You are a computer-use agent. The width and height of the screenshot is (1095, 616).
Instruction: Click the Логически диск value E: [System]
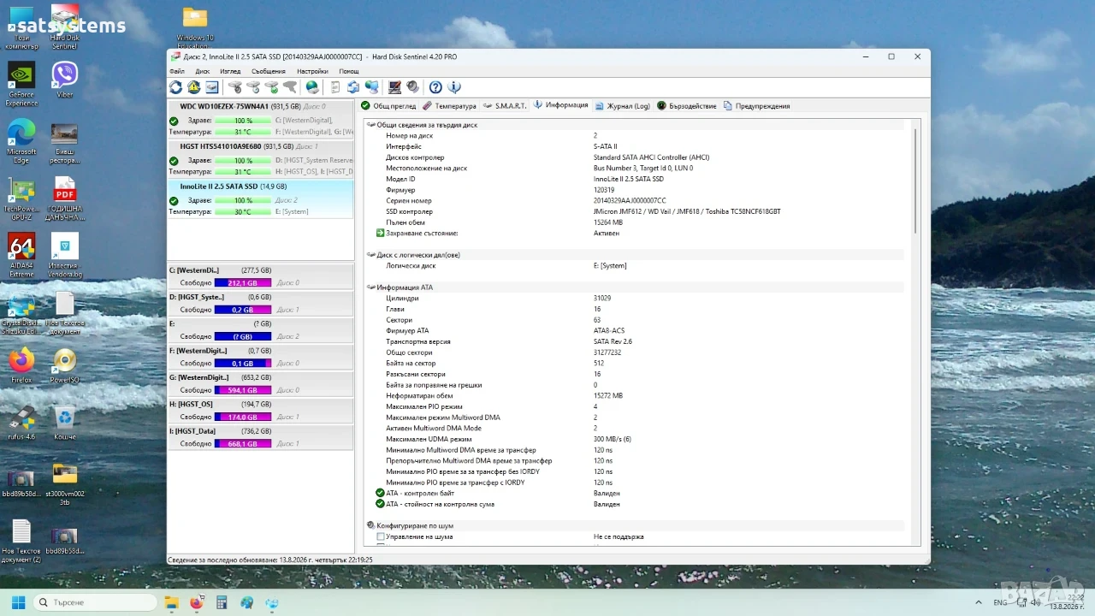click(610, 265)
